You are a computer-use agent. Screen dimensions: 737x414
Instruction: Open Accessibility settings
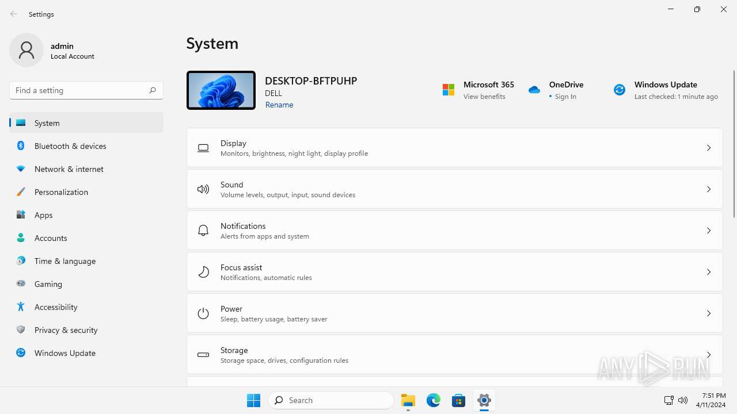click(x=86, y=307)
